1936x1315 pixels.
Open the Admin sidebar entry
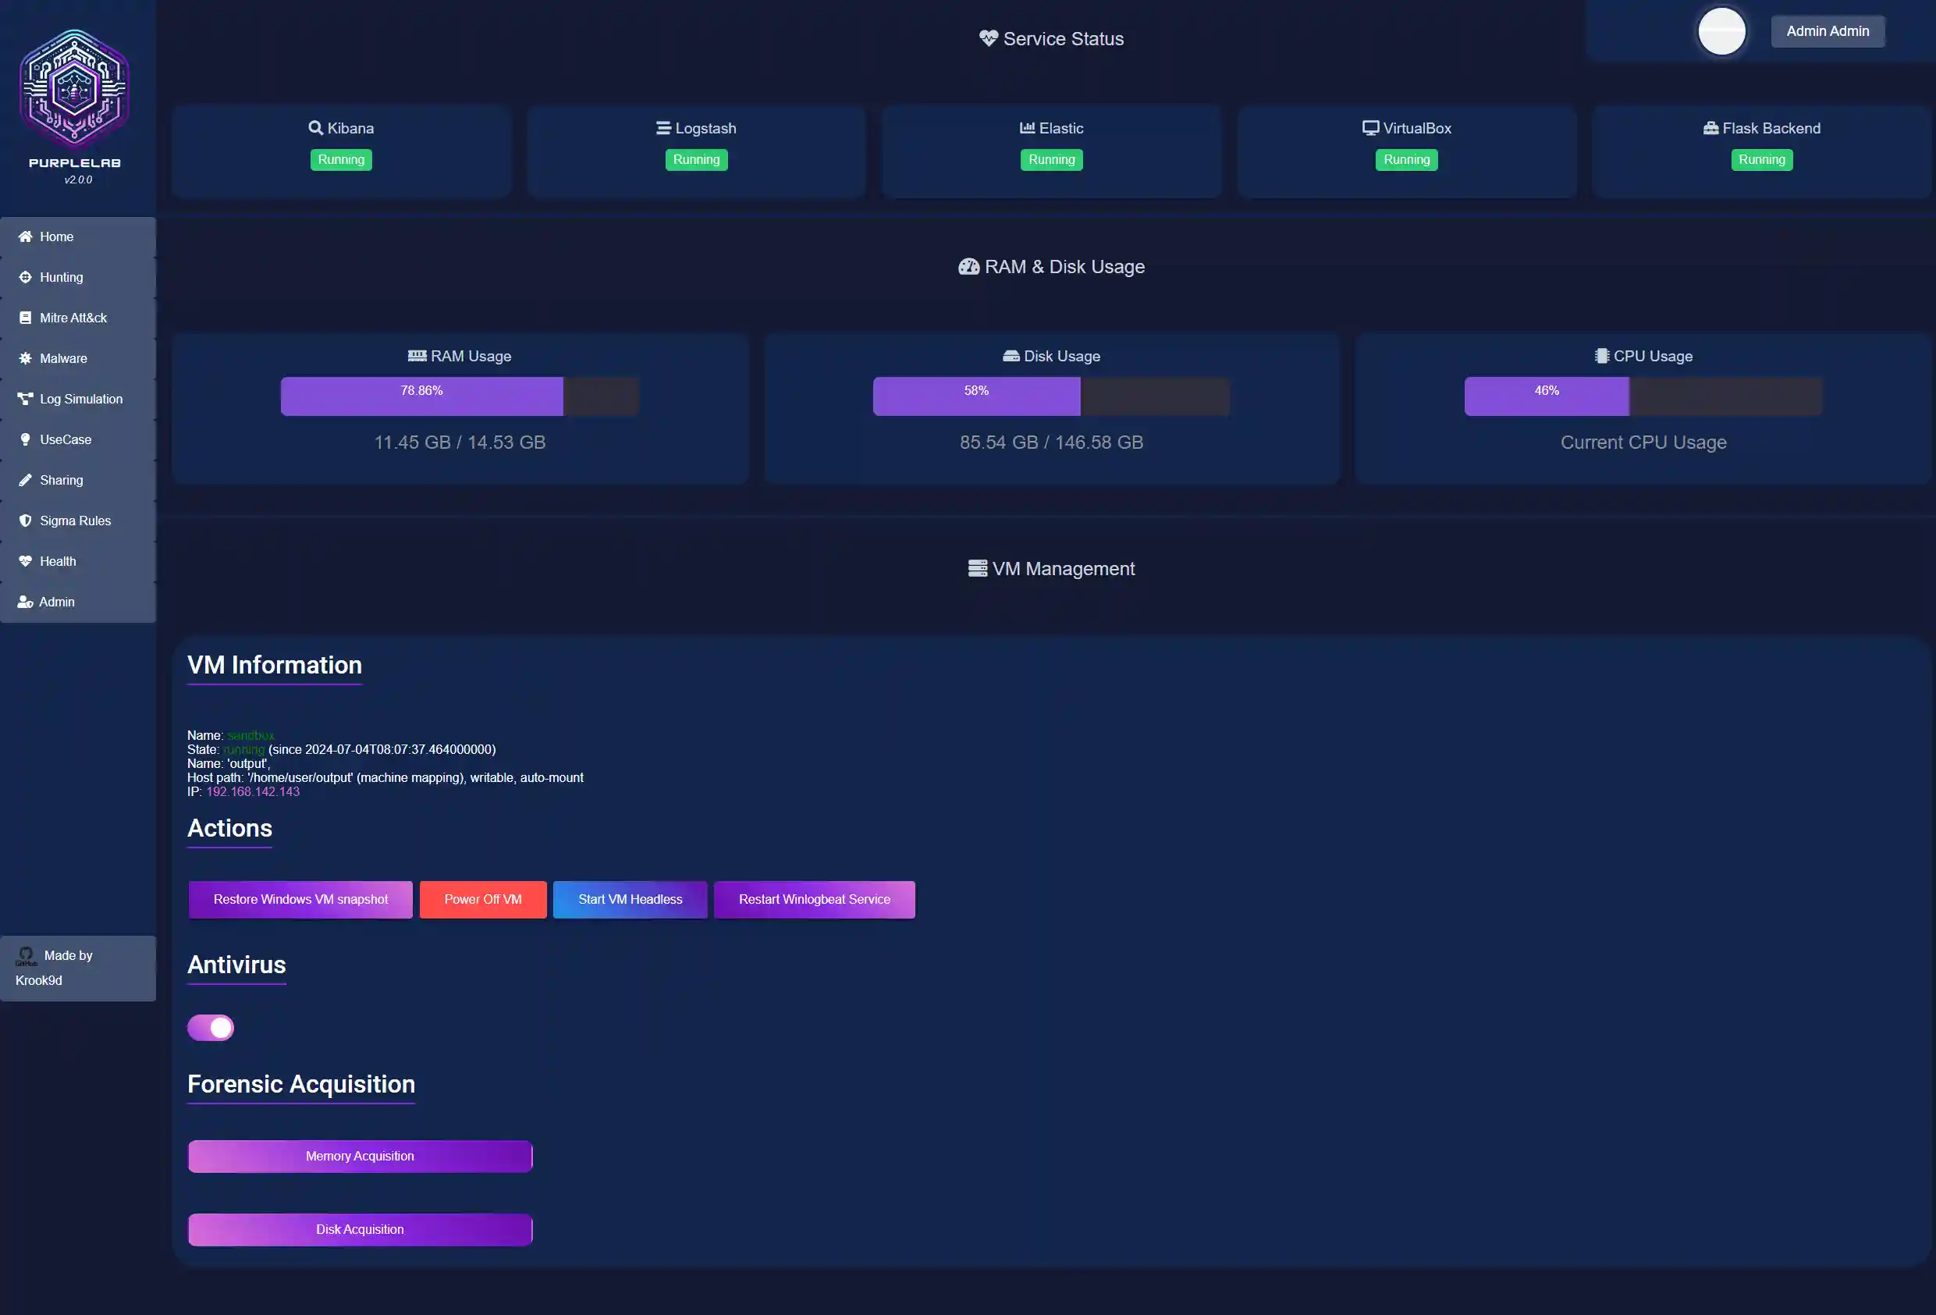[x=57, y=602]
